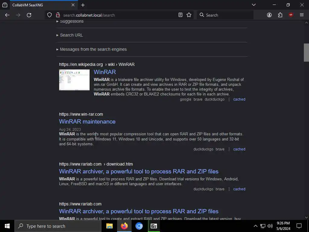Open File Explorer from the taskbar
Screen dimensions: 309x232
pyautogui.click(x=109, y=226)
